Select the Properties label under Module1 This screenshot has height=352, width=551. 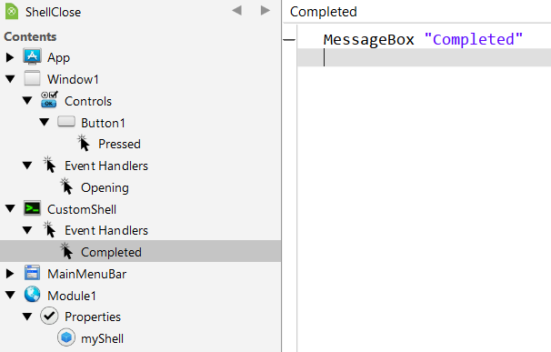point(93,317)
